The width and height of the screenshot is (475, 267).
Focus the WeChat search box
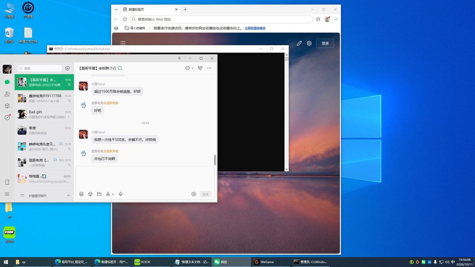40,68
